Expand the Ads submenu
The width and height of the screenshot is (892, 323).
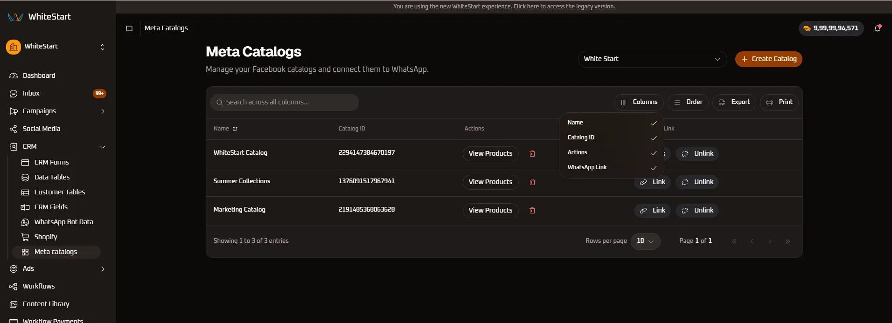[103, 269]
